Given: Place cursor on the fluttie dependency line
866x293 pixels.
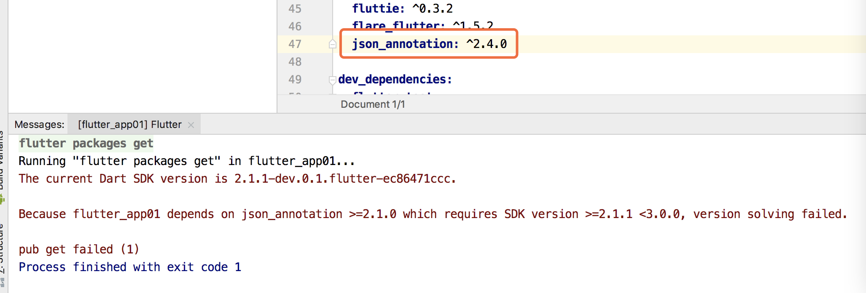Looking at the screenshot, I should pyautogui.click(x=402, y=8).
